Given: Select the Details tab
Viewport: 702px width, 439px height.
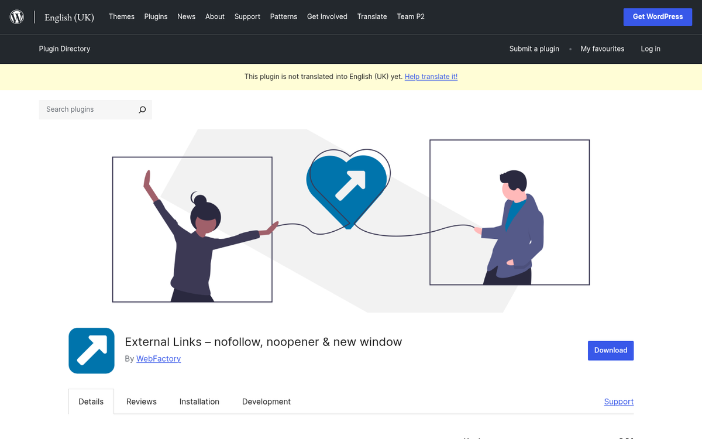Looking at the screenshot, I should tap(91, 402).
